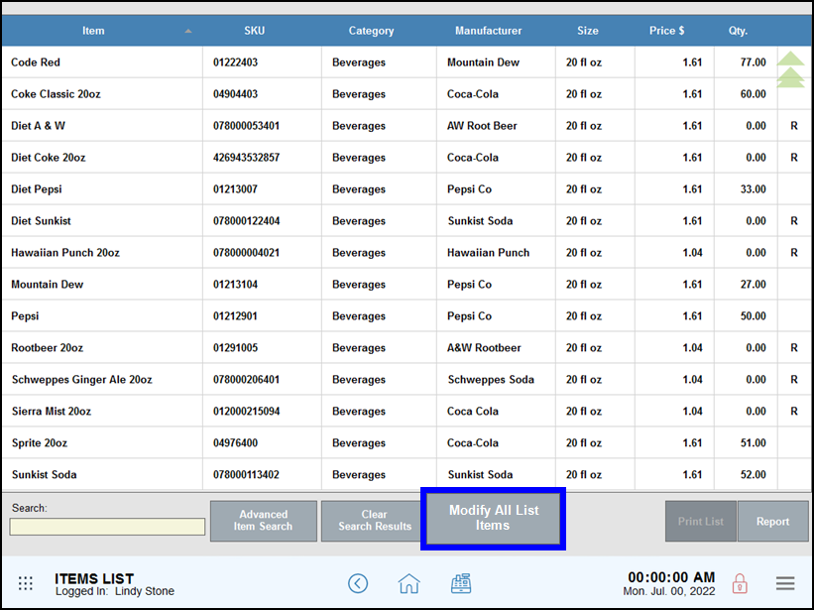This screenshot has height=610, width=814.
Task: Open the hamburger menu icon
Action: point(785,583)
